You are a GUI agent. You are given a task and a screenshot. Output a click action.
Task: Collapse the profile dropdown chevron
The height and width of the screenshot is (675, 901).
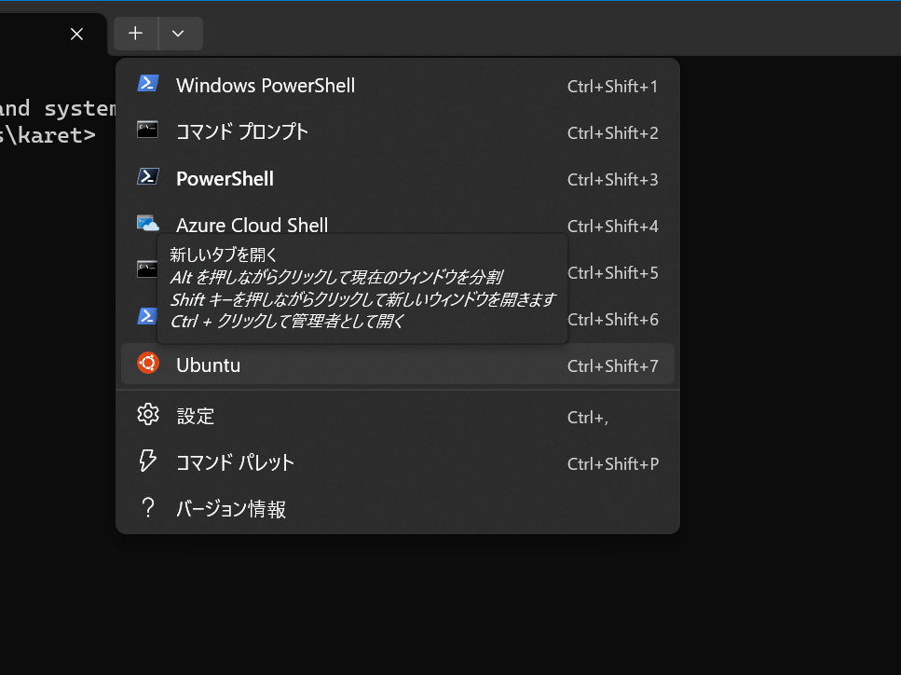pos(179,34)
